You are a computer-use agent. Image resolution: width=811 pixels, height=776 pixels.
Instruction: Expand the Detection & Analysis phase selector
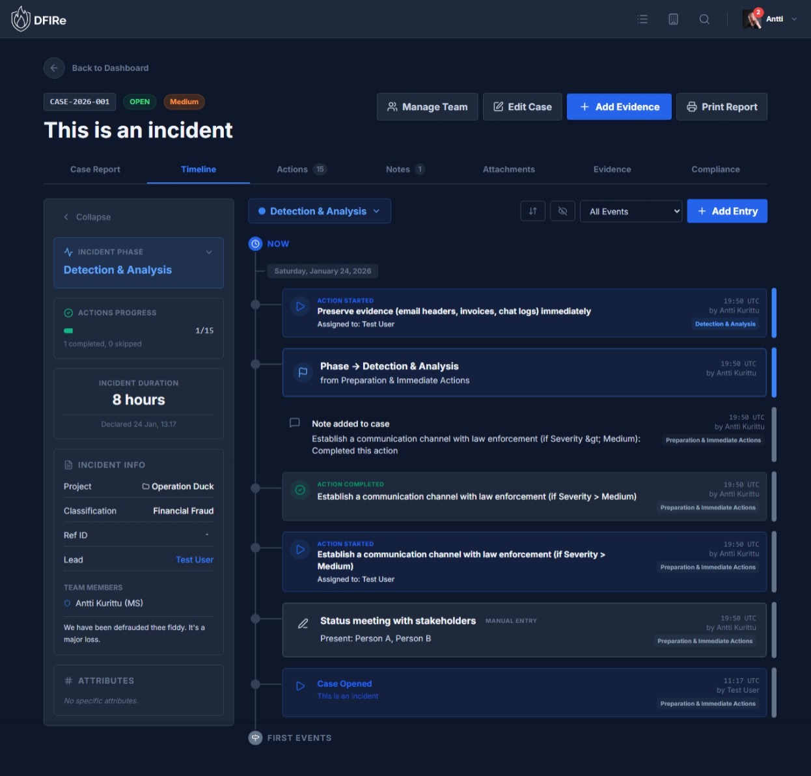(319, 211)
